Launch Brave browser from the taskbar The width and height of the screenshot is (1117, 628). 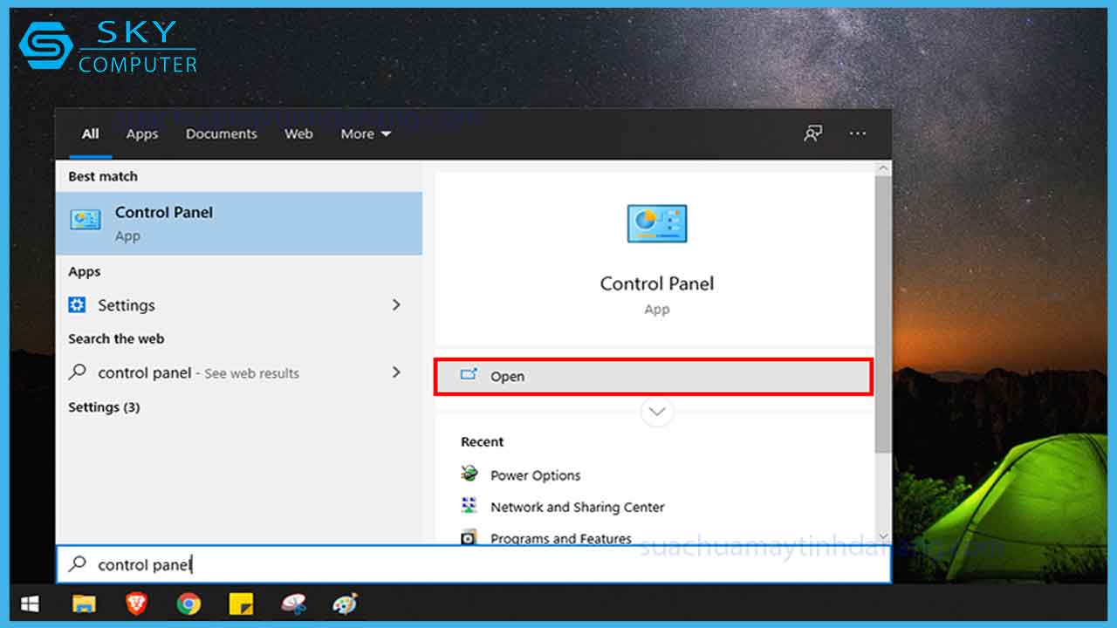136,604
